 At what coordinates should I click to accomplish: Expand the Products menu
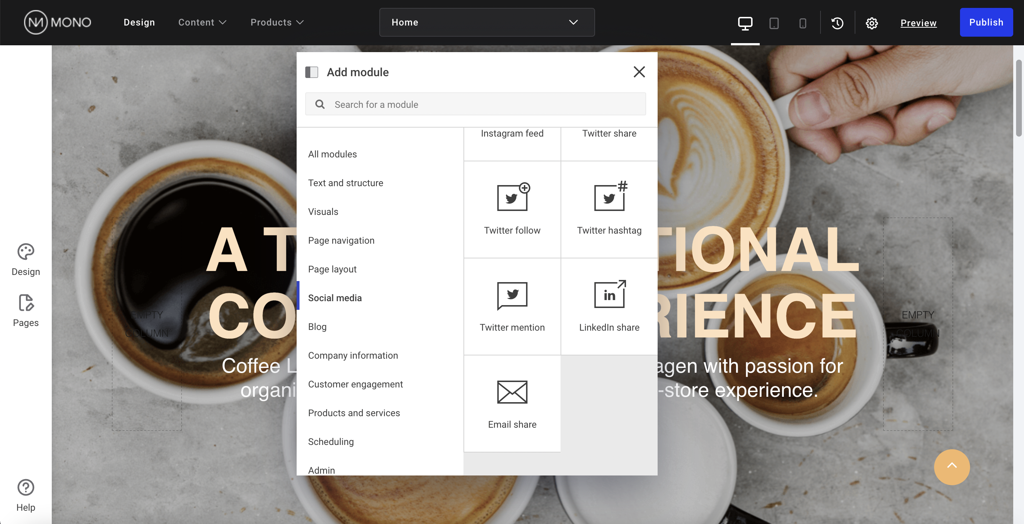point(276,22)
